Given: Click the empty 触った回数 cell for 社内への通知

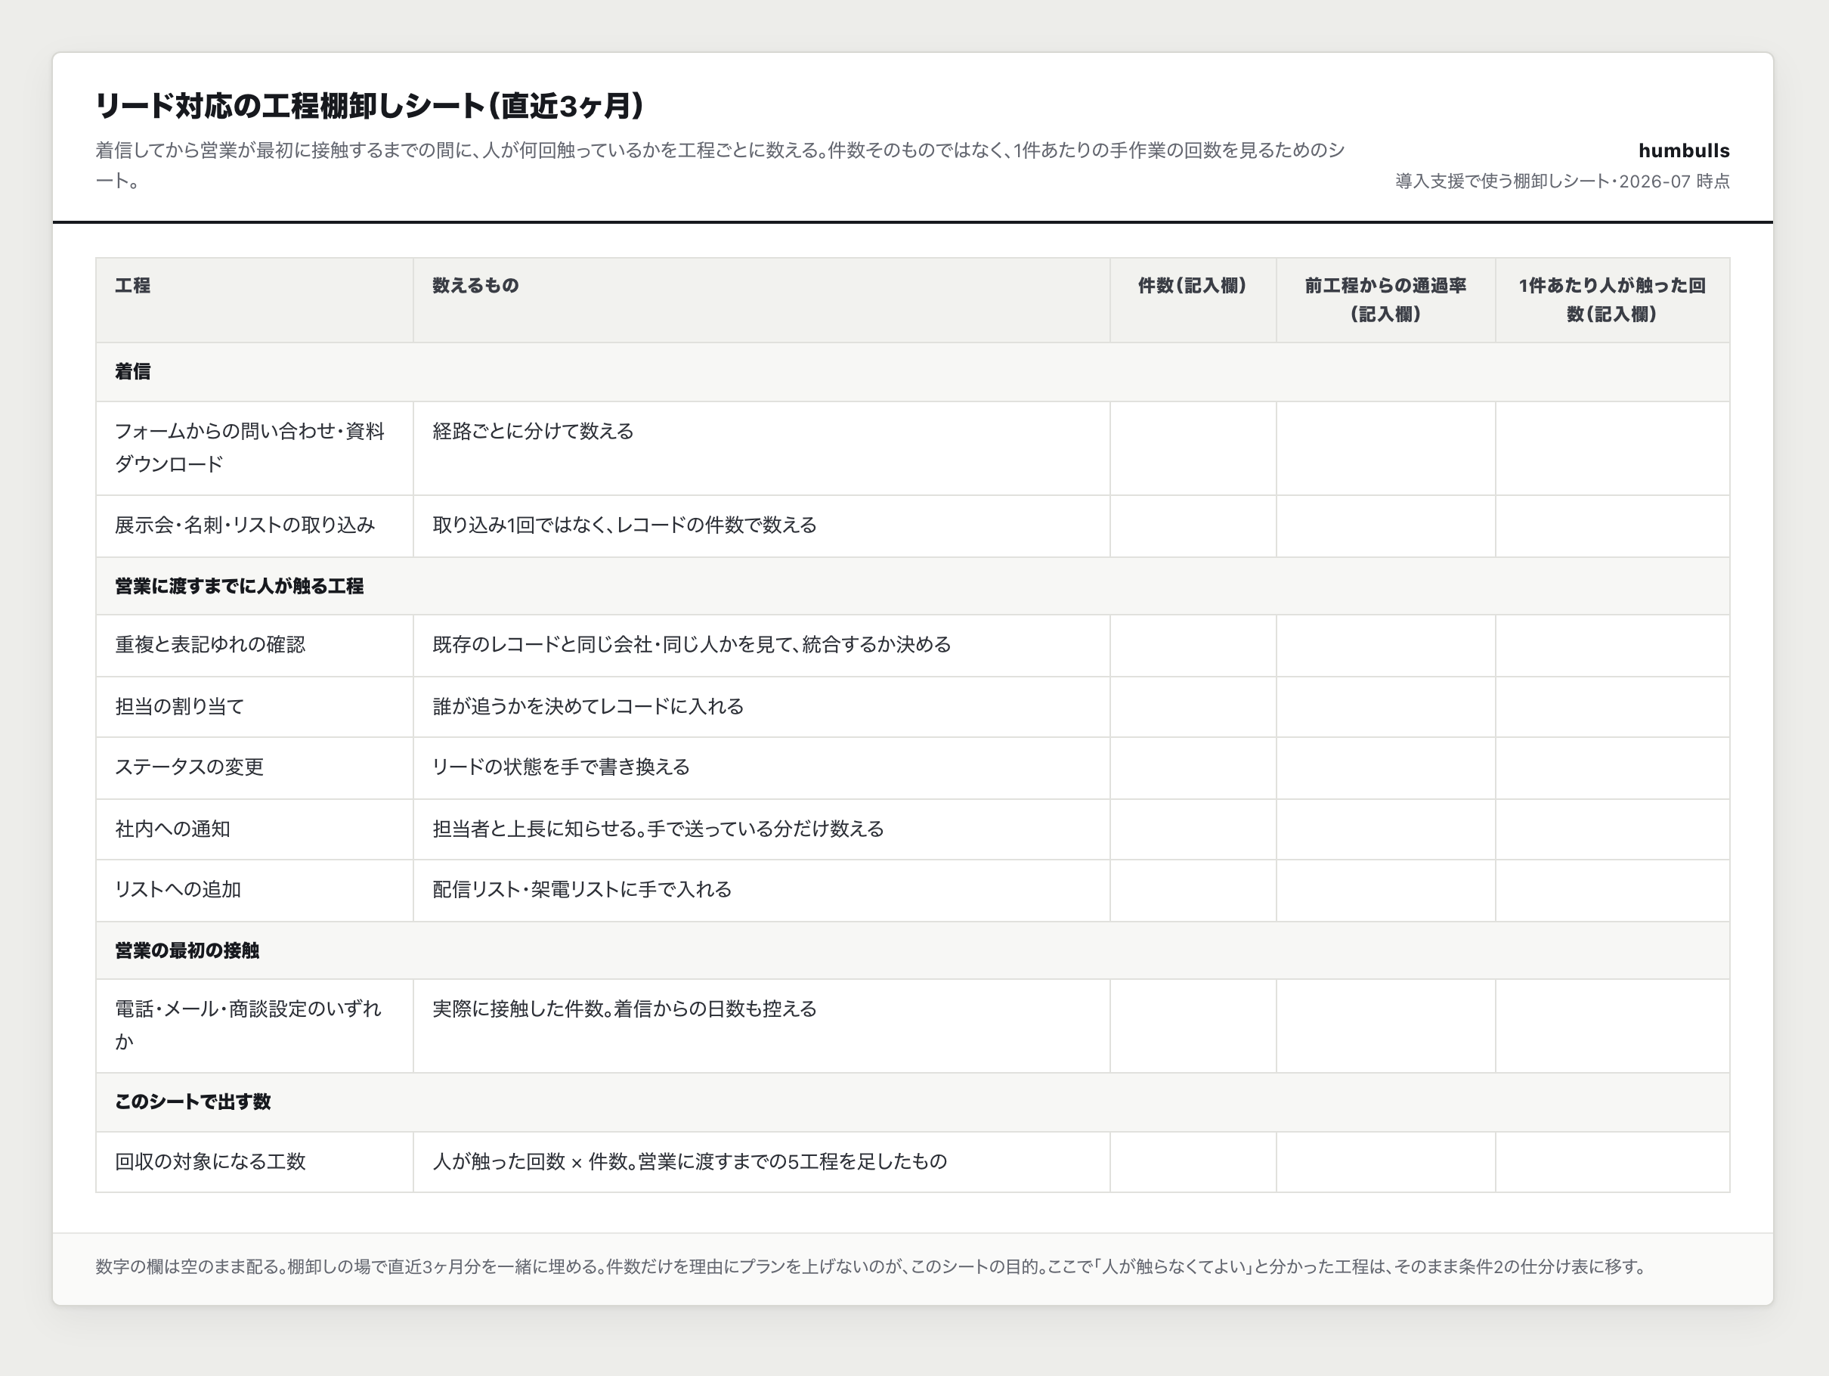Looking at the screenshot, I should point(1612,829).
